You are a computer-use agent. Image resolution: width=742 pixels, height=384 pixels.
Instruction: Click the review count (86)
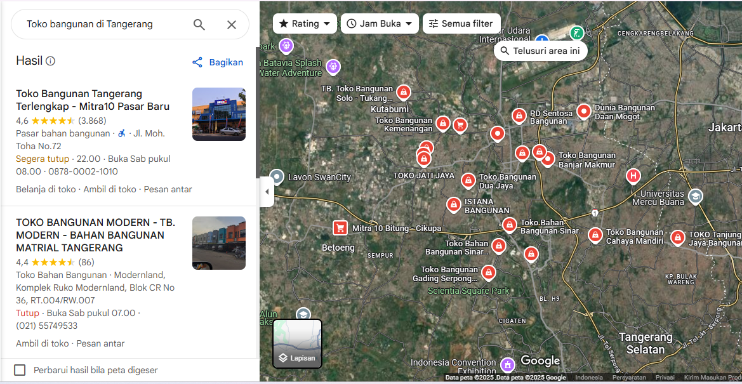[x=86, y=262]
